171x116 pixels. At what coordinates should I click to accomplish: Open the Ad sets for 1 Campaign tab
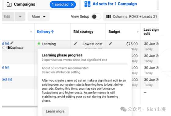pyautogui.click(x=111, y=4)
